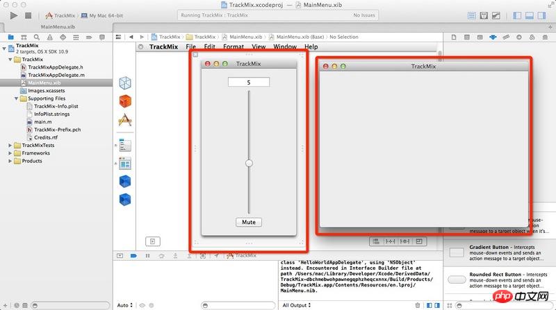Select the Version editor button

click(x=496, y=15)
